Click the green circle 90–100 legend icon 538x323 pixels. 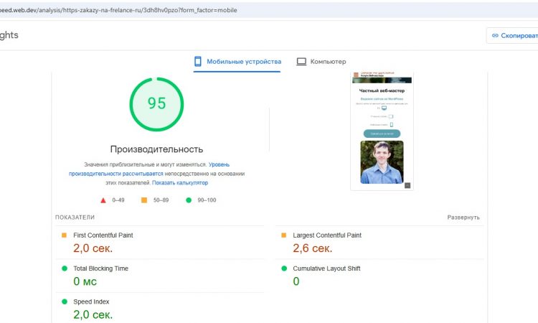(x=189, y=200)
